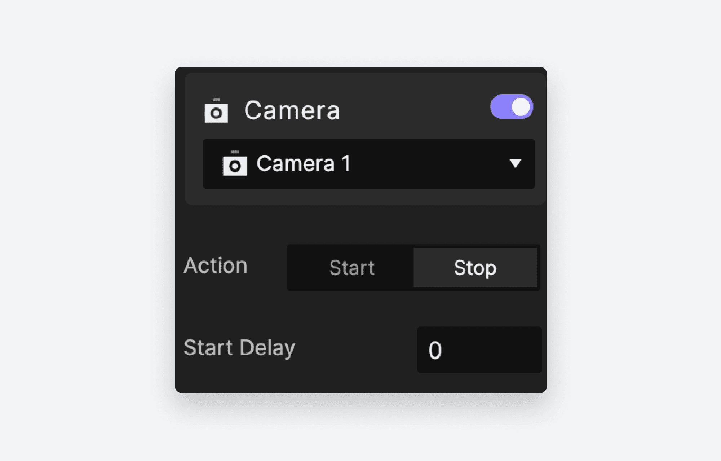Turn off the purple Camera switch

511,107
